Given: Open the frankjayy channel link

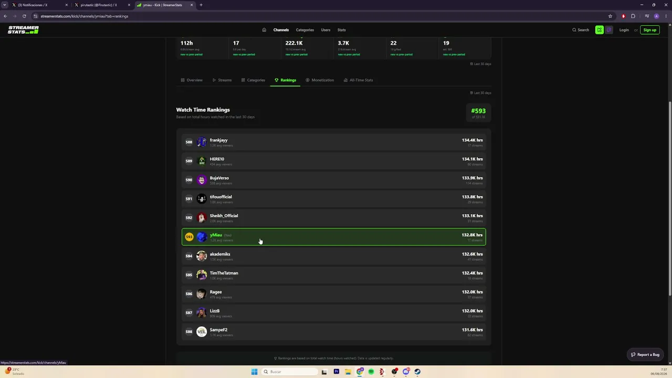Looking at the screenshot, I should [x=218, y=140].
